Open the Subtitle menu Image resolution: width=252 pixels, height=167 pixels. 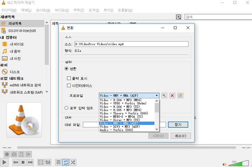(79, 10)
